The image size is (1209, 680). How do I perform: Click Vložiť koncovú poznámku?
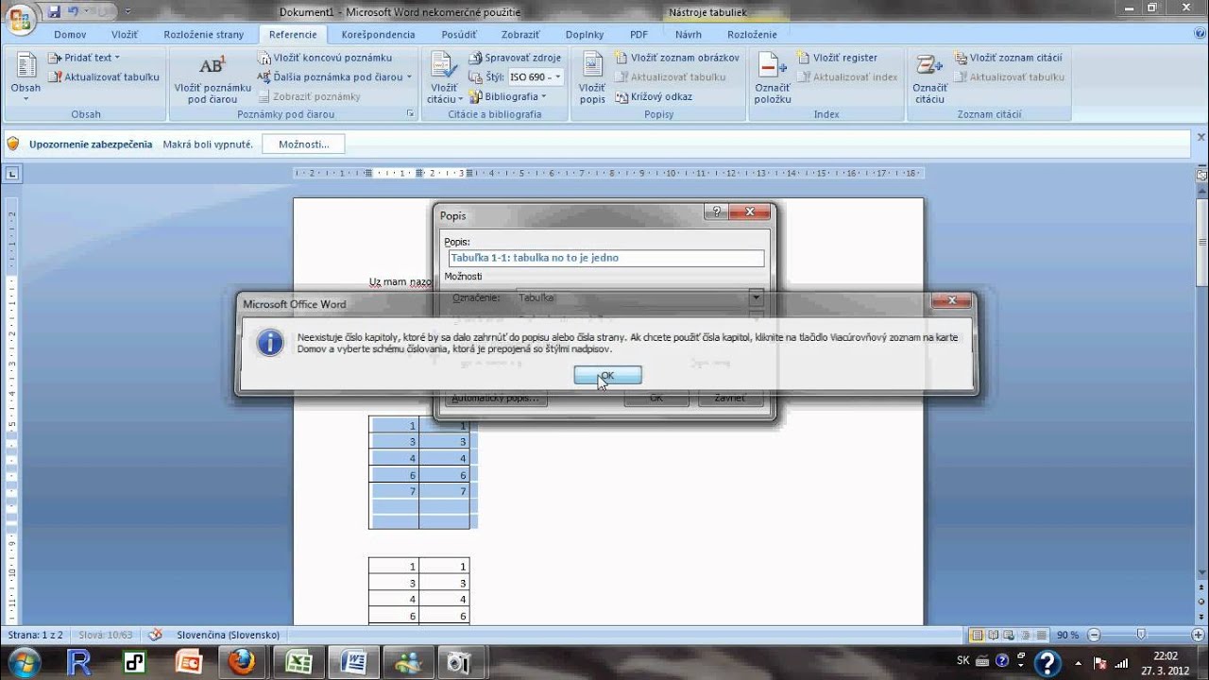click(x=325, y=58)
